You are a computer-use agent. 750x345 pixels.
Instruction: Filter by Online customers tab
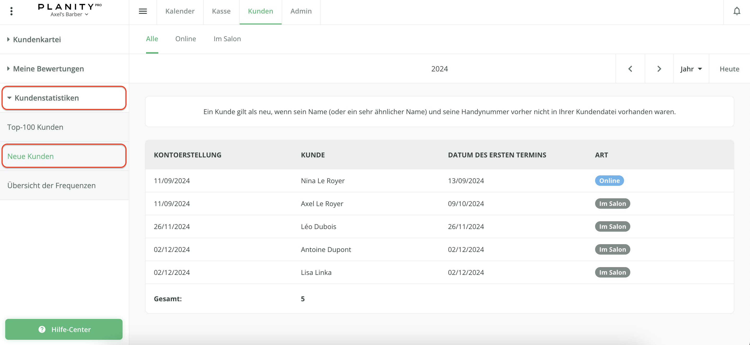[185, 39]
